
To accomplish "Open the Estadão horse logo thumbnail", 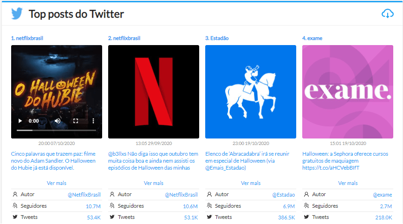I will (x=250, y=92).
